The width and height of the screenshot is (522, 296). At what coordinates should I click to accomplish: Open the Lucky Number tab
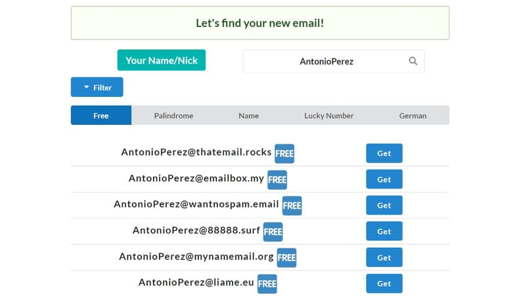pos(328,115)
